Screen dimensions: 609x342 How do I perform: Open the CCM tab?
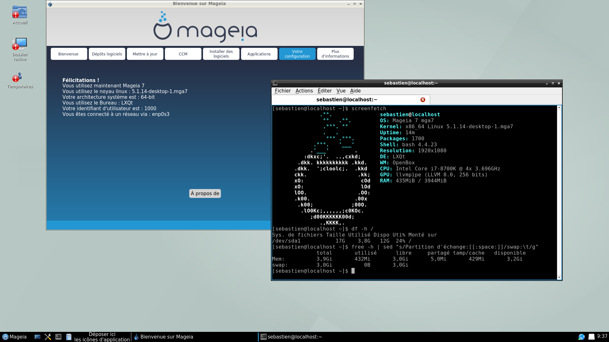pyautogui.click(x=183, y=54)
